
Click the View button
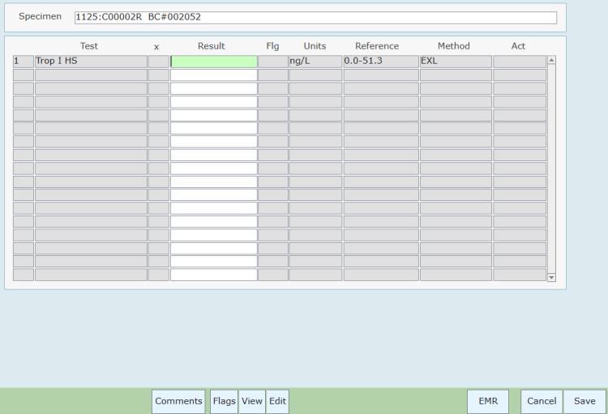click(252, 401)
